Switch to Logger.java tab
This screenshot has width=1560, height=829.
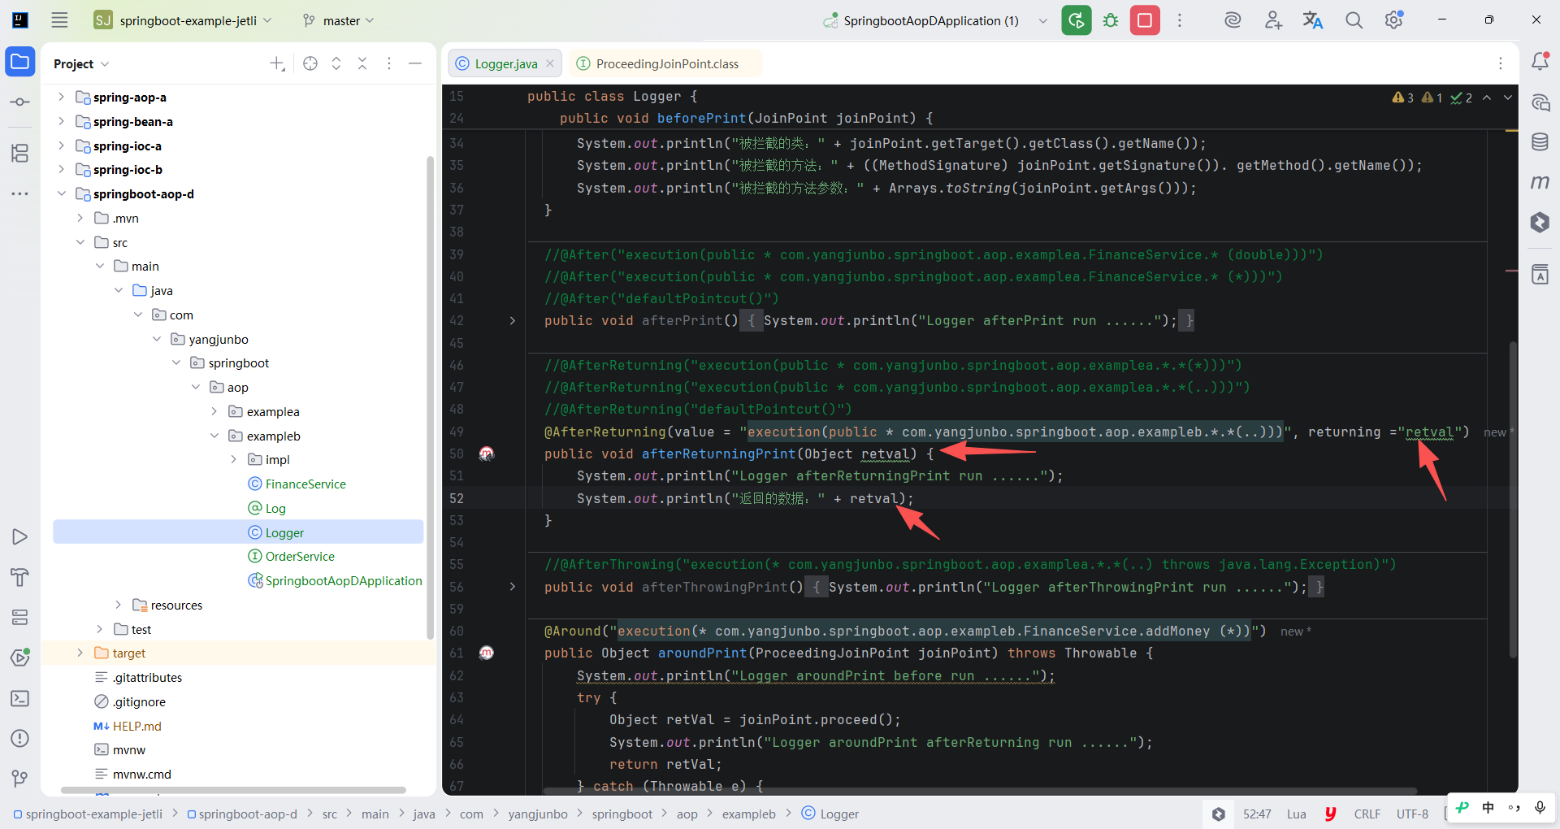point(505,63)
